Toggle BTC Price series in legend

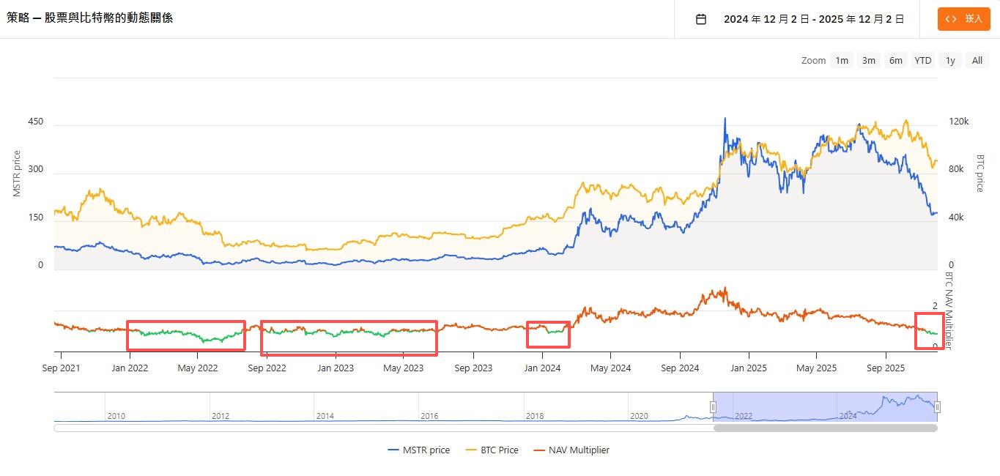(x=499, y=450)
